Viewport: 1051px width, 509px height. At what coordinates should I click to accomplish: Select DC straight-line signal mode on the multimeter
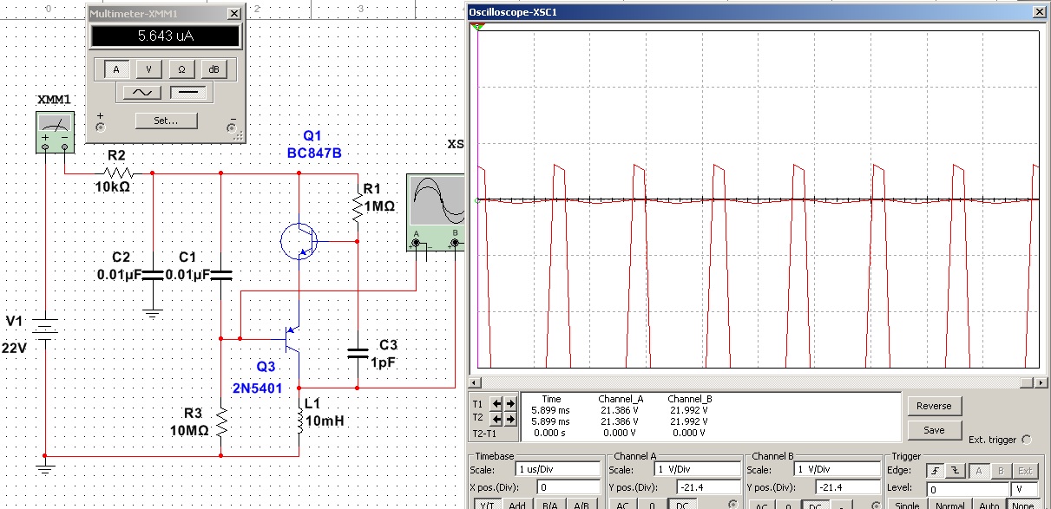point(188,91)
